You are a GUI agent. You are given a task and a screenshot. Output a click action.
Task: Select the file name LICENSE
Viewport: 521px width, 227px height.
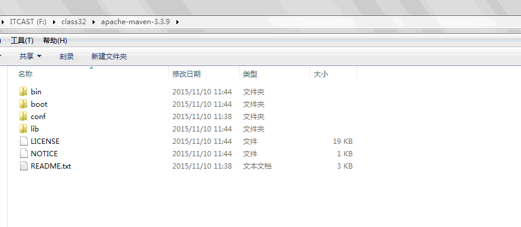click(x=45, y=142)
